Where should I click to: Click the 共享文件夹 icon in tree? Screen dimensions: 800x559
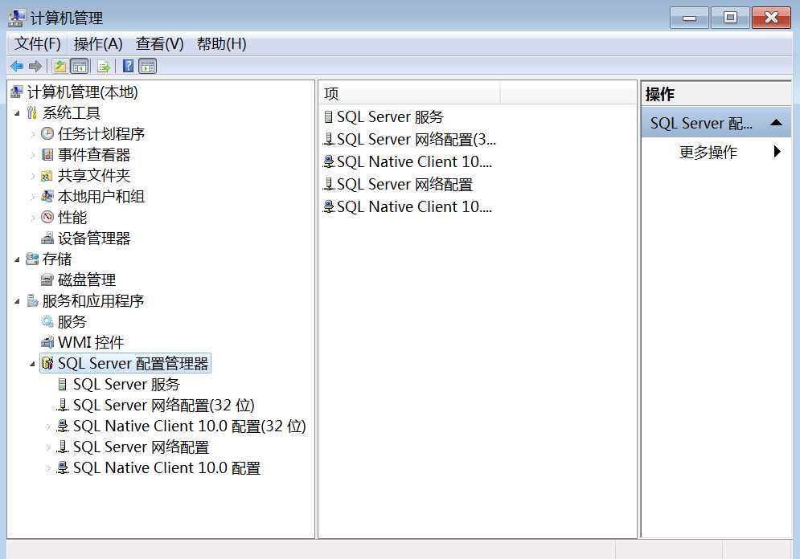47,176
